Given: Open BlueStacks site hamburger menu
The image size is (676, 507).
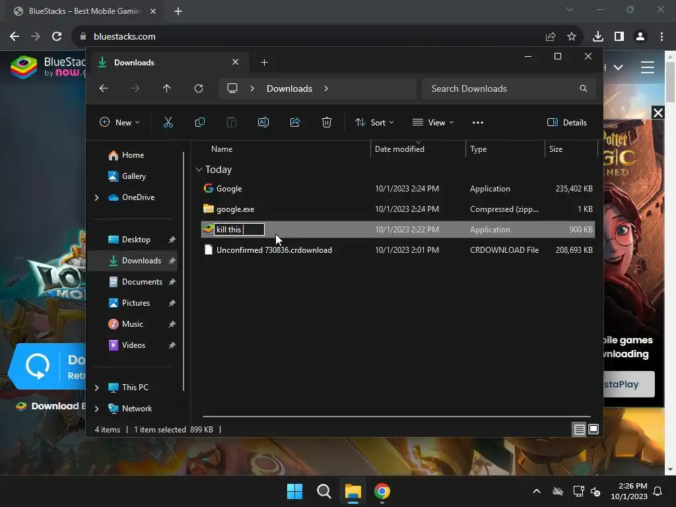Looking at the screenshot, I should [648, 67].
